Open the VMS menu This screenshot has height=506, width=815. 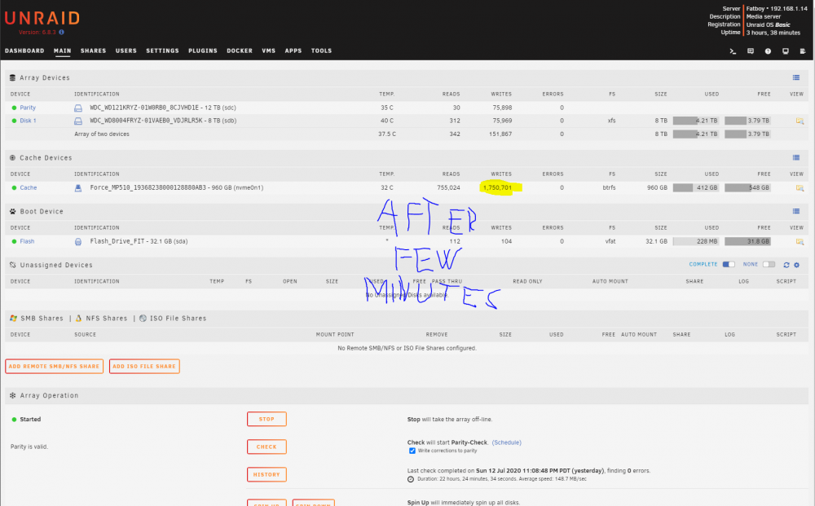click(x=269, y=51)
